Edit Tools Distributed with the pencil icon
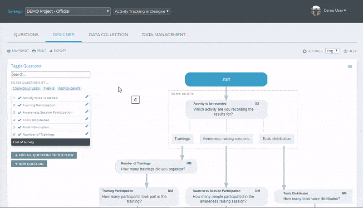This screenshot has height=208, width=363. [x=87, y=119]
